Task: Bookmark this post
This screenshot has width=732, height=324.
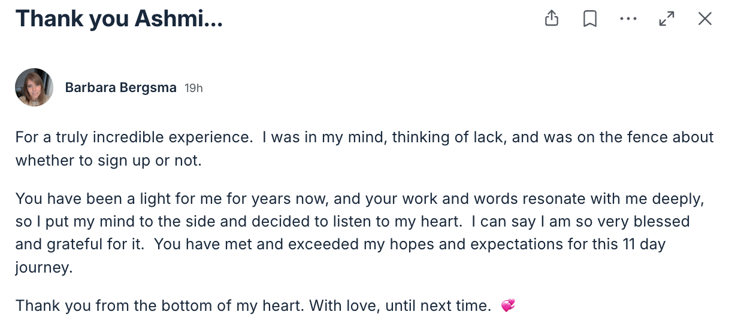Action: point(590,19)
